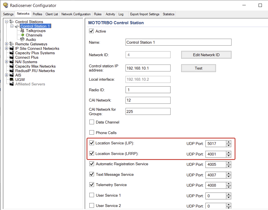Increase Automatic Registration Service UDP port
This screenshot has width=268, height=210.
228,163
